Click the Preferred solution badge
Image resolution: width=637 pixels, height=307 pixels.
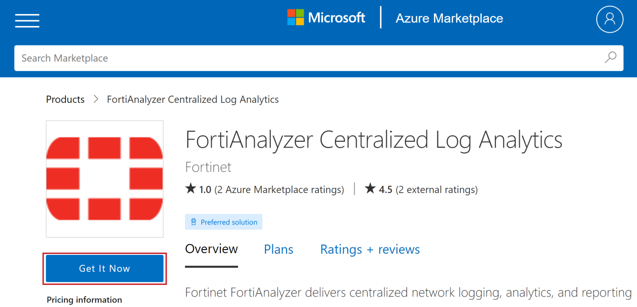pos(223,222)
